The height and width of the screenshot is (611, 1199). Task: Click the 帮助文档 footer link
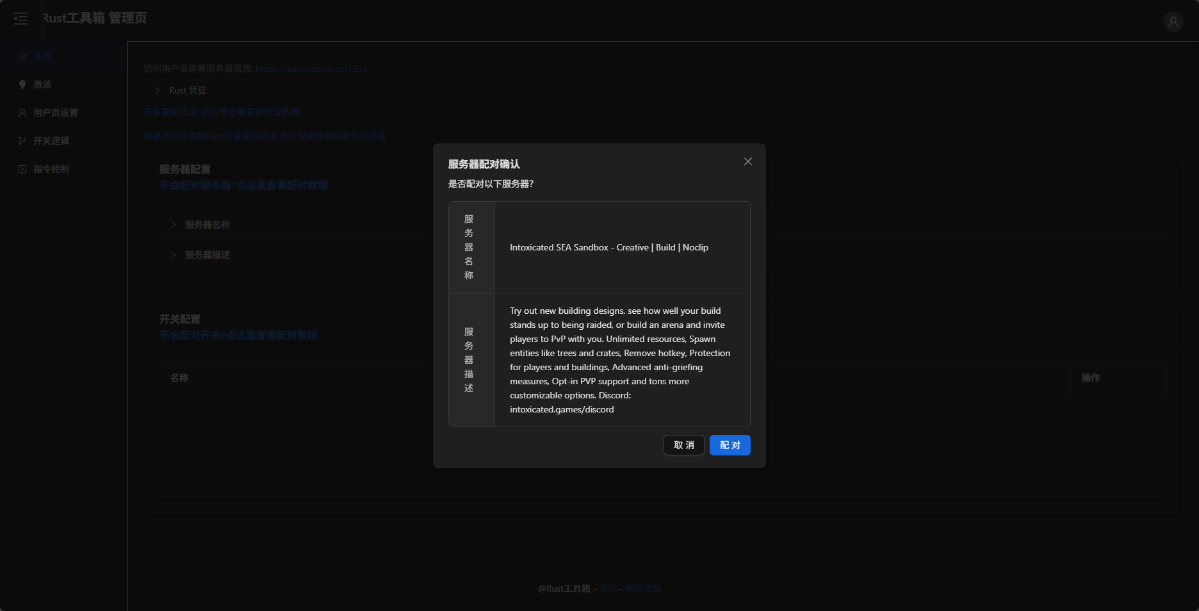(643, 589)
